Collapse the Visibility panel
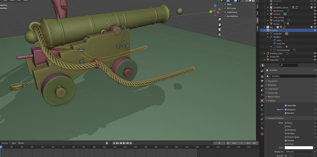The image size is (317, 157). [x=271, y=101]
